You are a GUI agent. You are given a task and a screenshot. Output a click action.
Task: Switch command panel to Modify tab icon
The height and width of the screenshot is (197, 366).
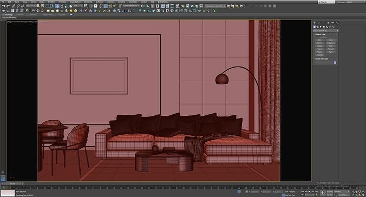tap(319, 23)
